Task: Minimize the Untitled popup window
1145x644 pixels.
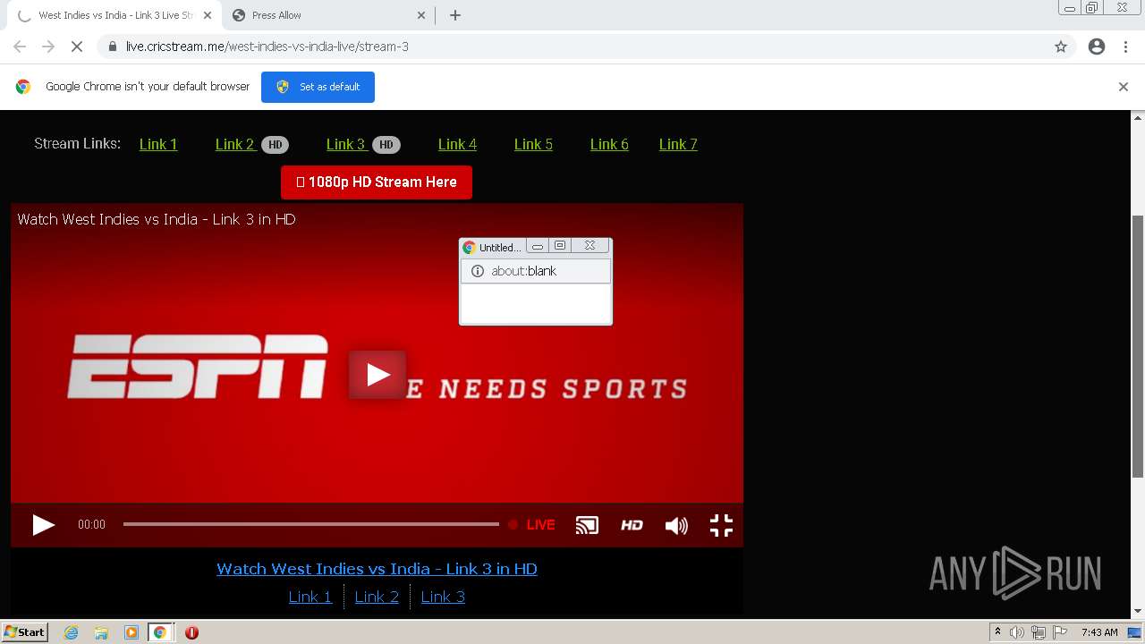Action: point(538,245)
